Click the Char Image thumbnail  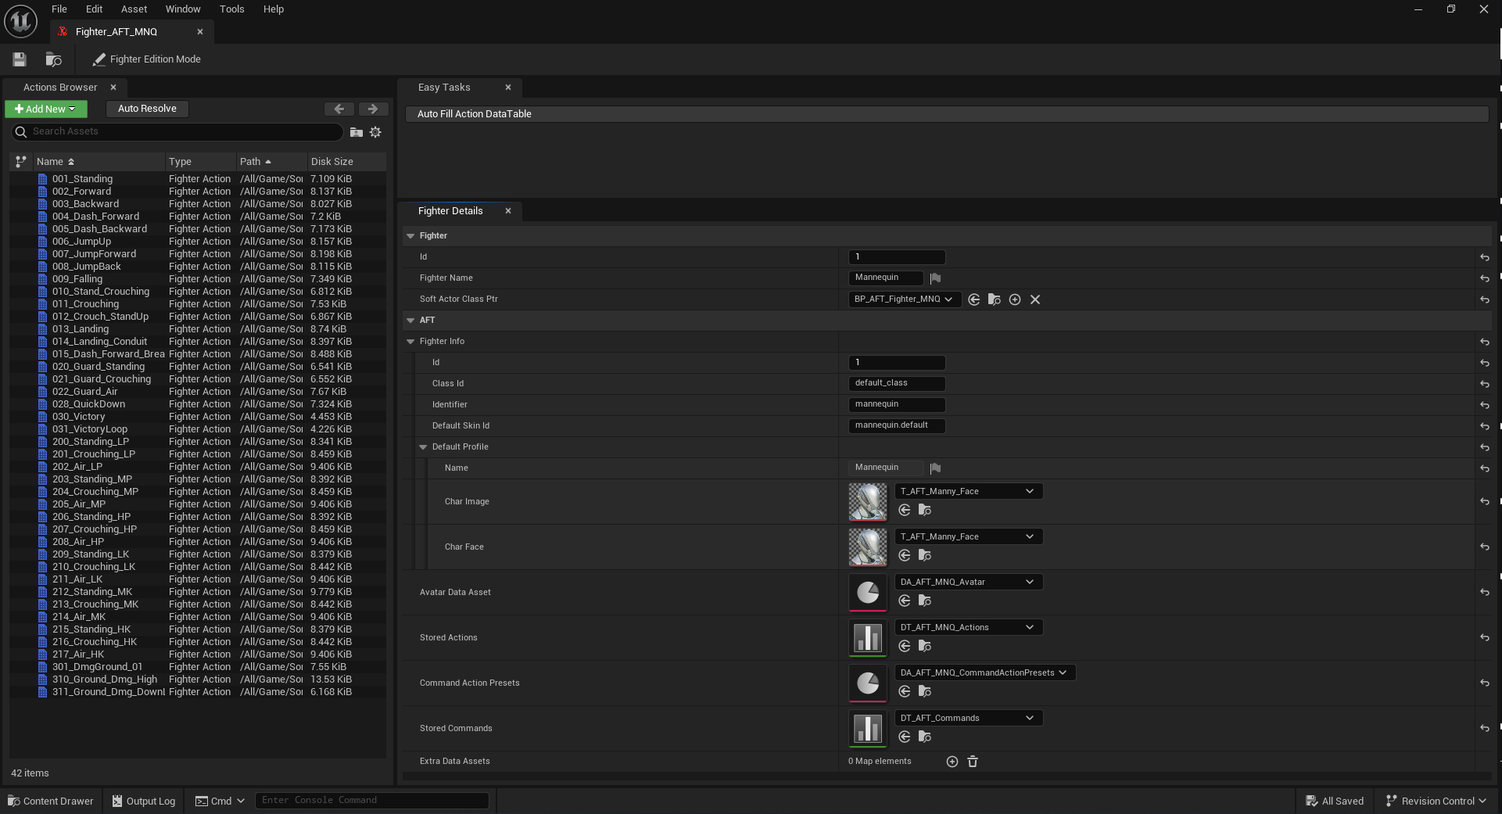pos(867,501)
